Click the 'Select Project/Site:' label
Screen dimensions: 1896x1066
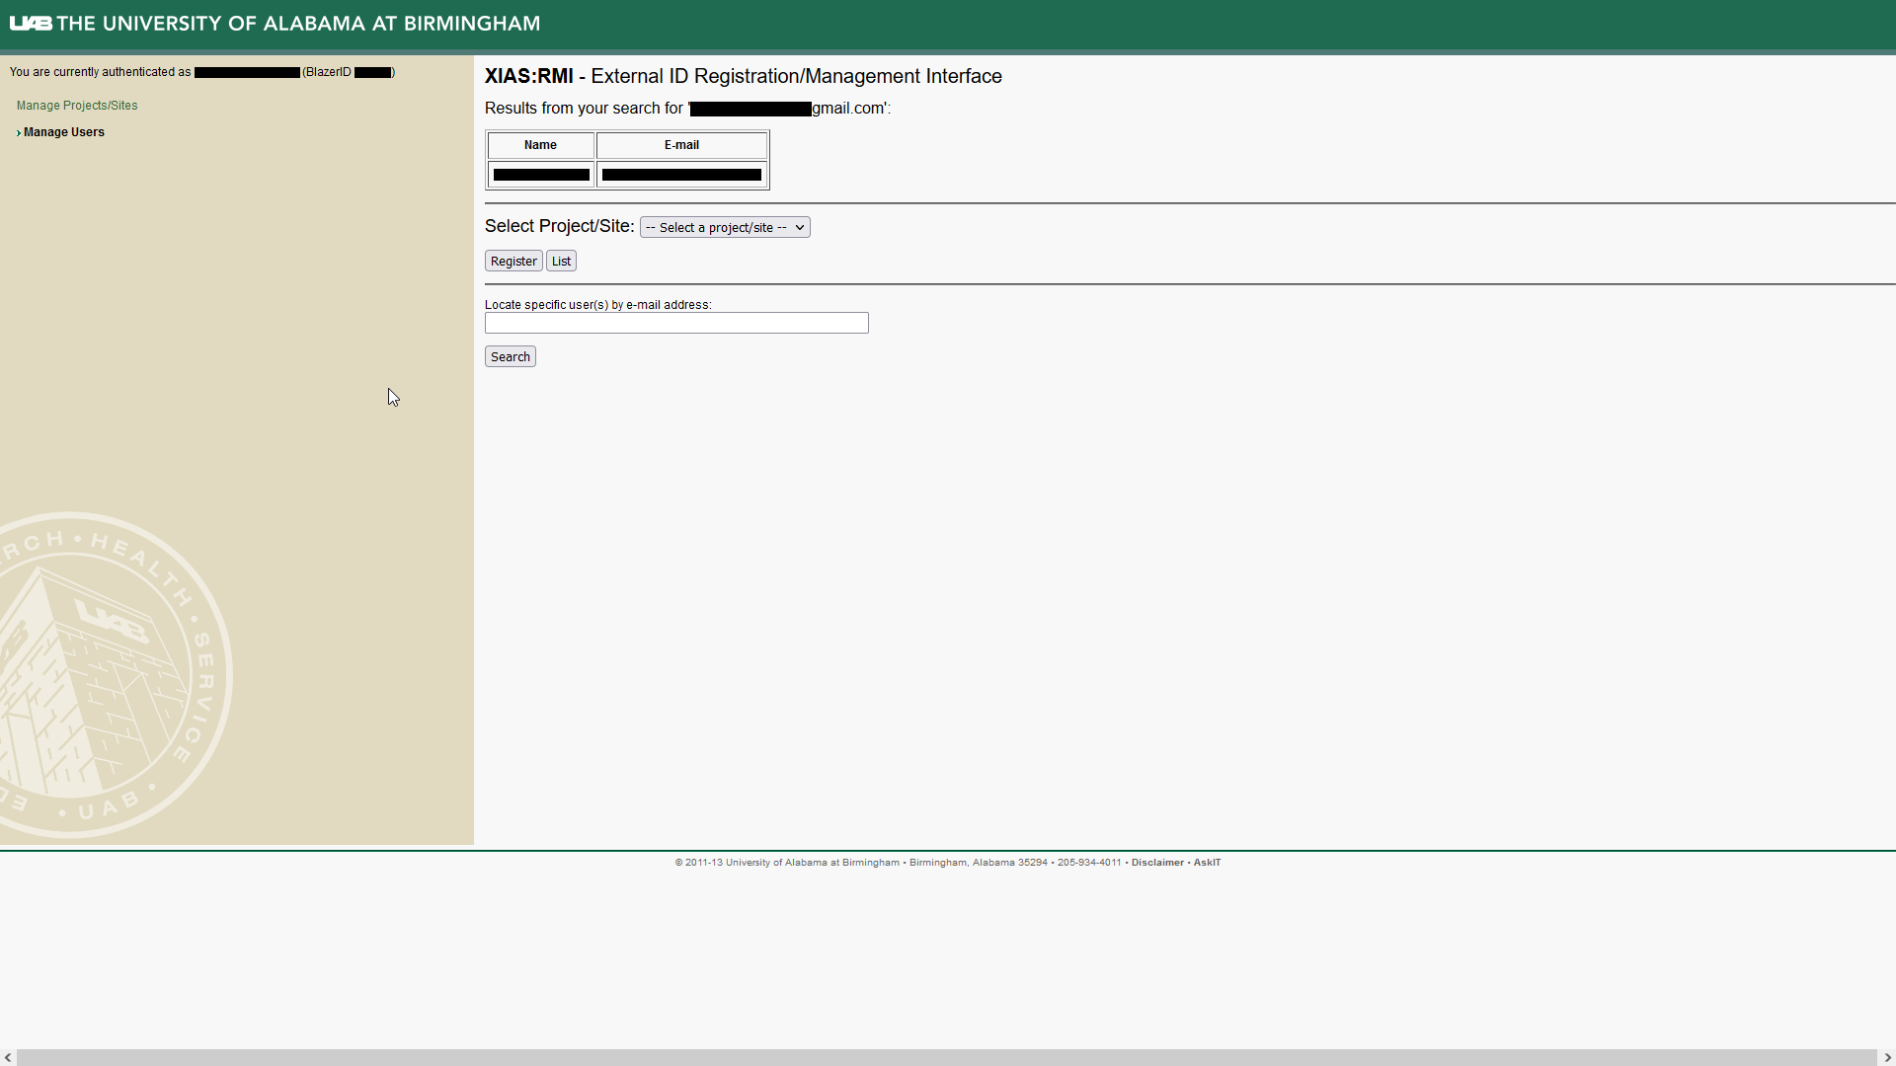[559, 226]
